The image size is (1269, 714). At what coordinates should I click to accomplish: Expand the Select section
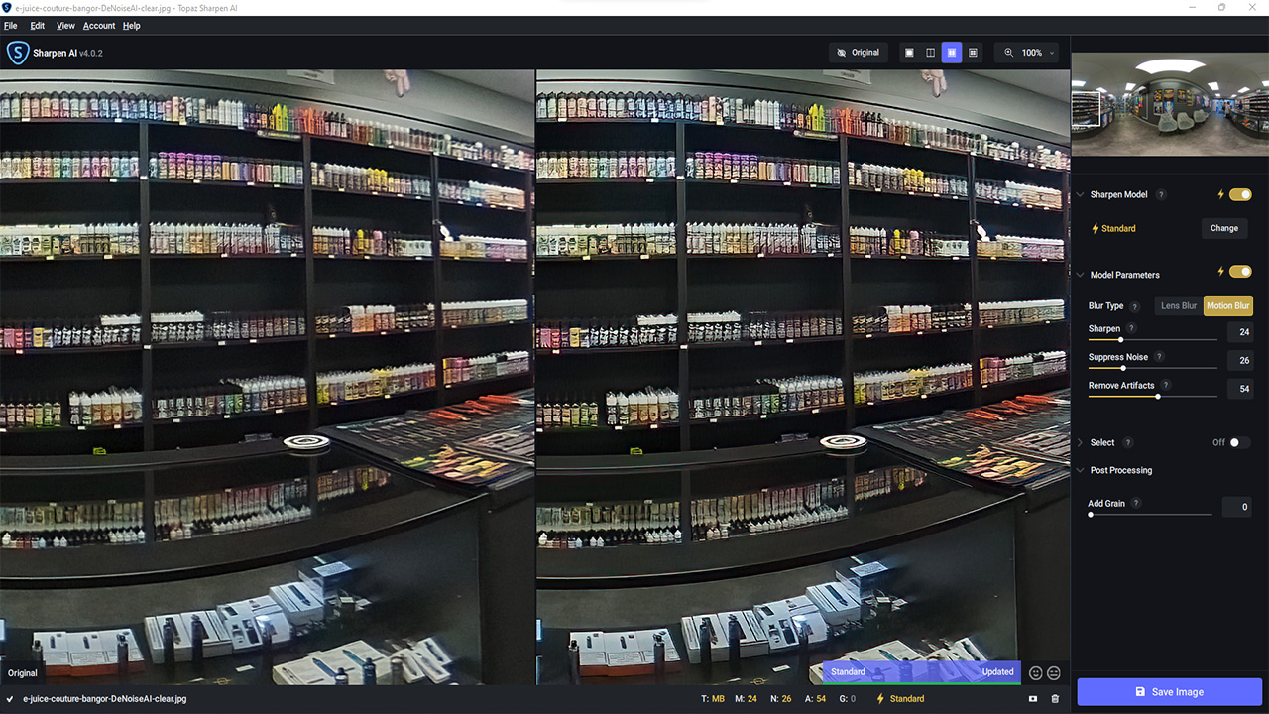(x=1081, y=442)
